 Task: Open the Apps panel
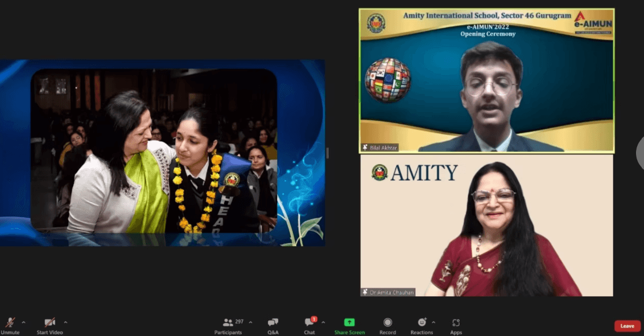[x=456, y=326]
